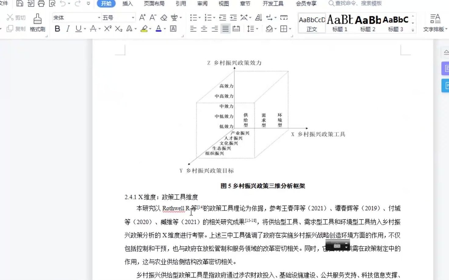Click the Character Border boxed A icon
Image resolution: width=449 pixels, height=280 pixels.
173,29
